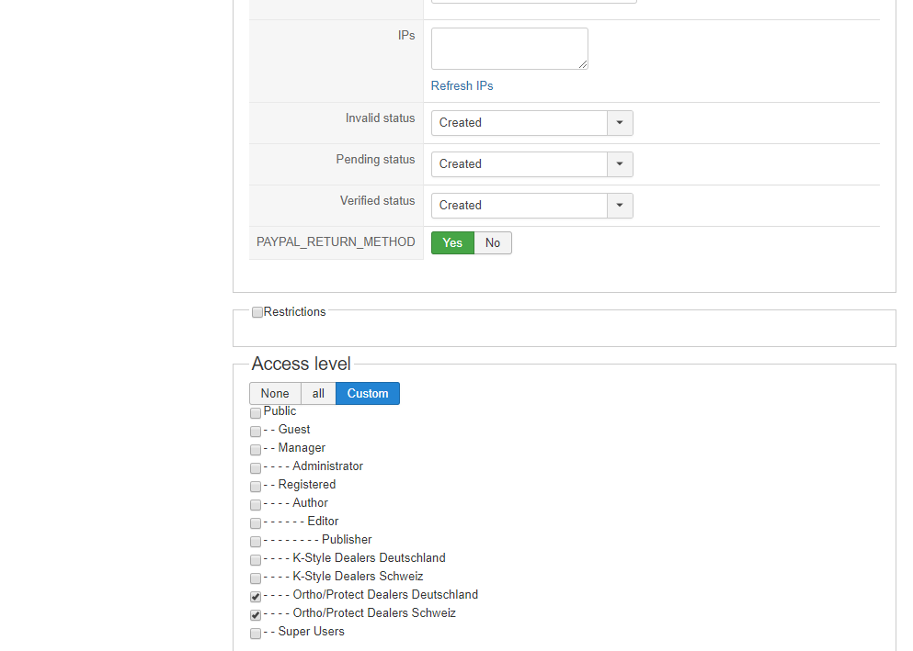
Task: Select None access level
Action: [x=275, y=394]
